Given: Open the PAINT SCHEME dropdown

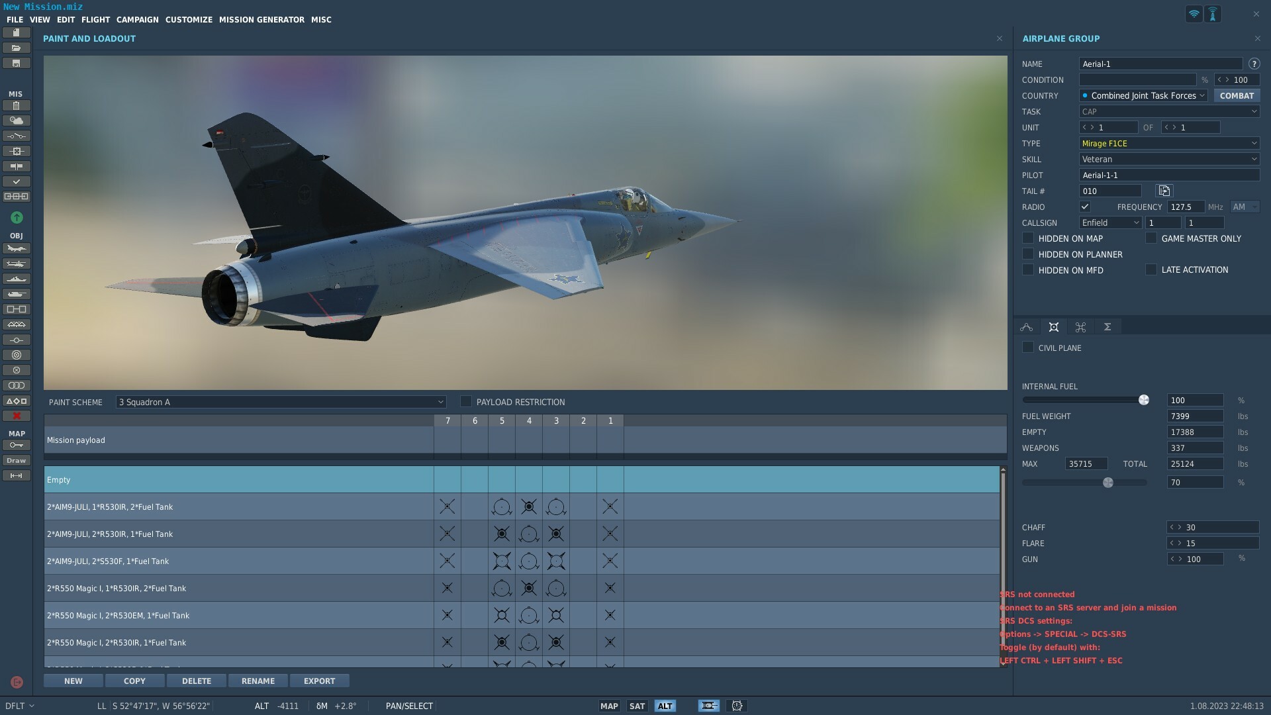Looking at the screenshot, I should (x=281, y=402).
